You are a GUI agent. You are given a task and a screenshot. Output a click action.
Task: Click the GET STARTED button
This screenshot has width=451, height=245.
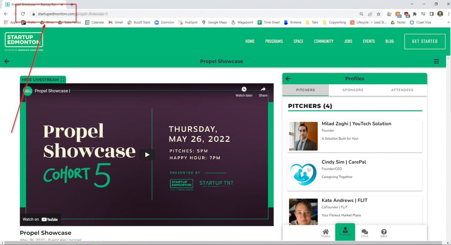click(425, 41)
